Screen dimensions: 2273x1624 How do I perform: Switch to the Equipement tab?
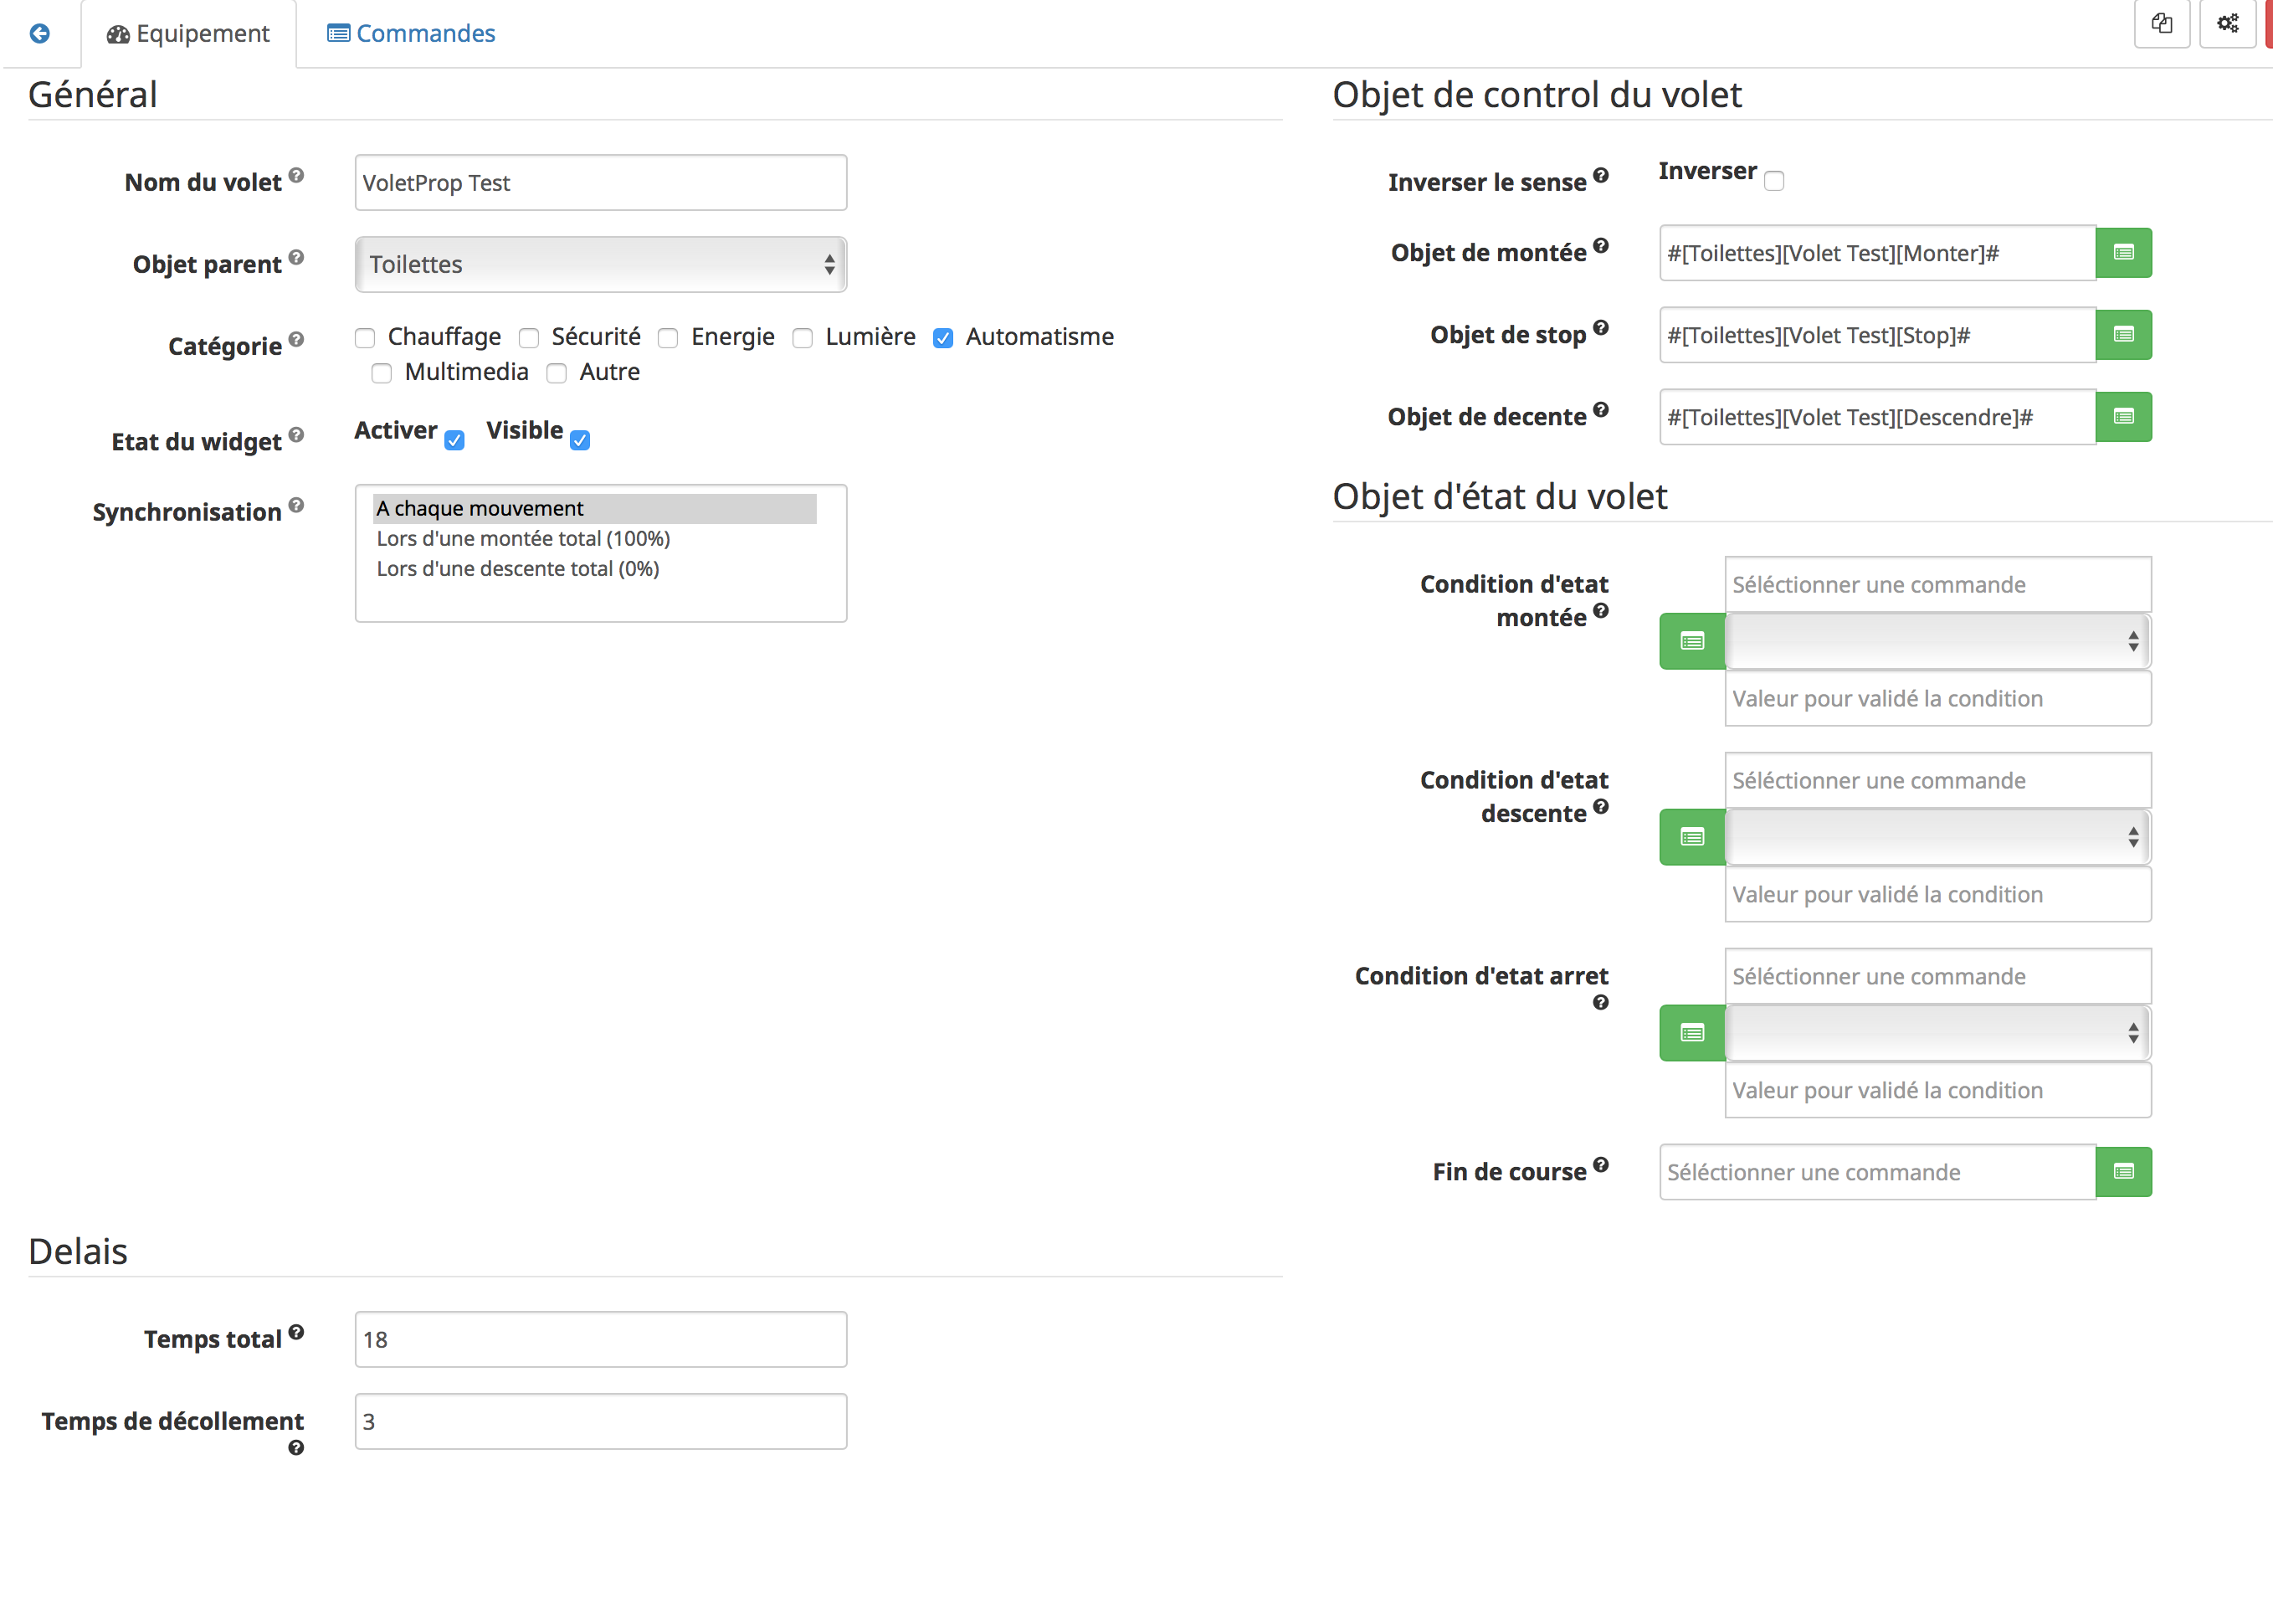coord(188,33)
